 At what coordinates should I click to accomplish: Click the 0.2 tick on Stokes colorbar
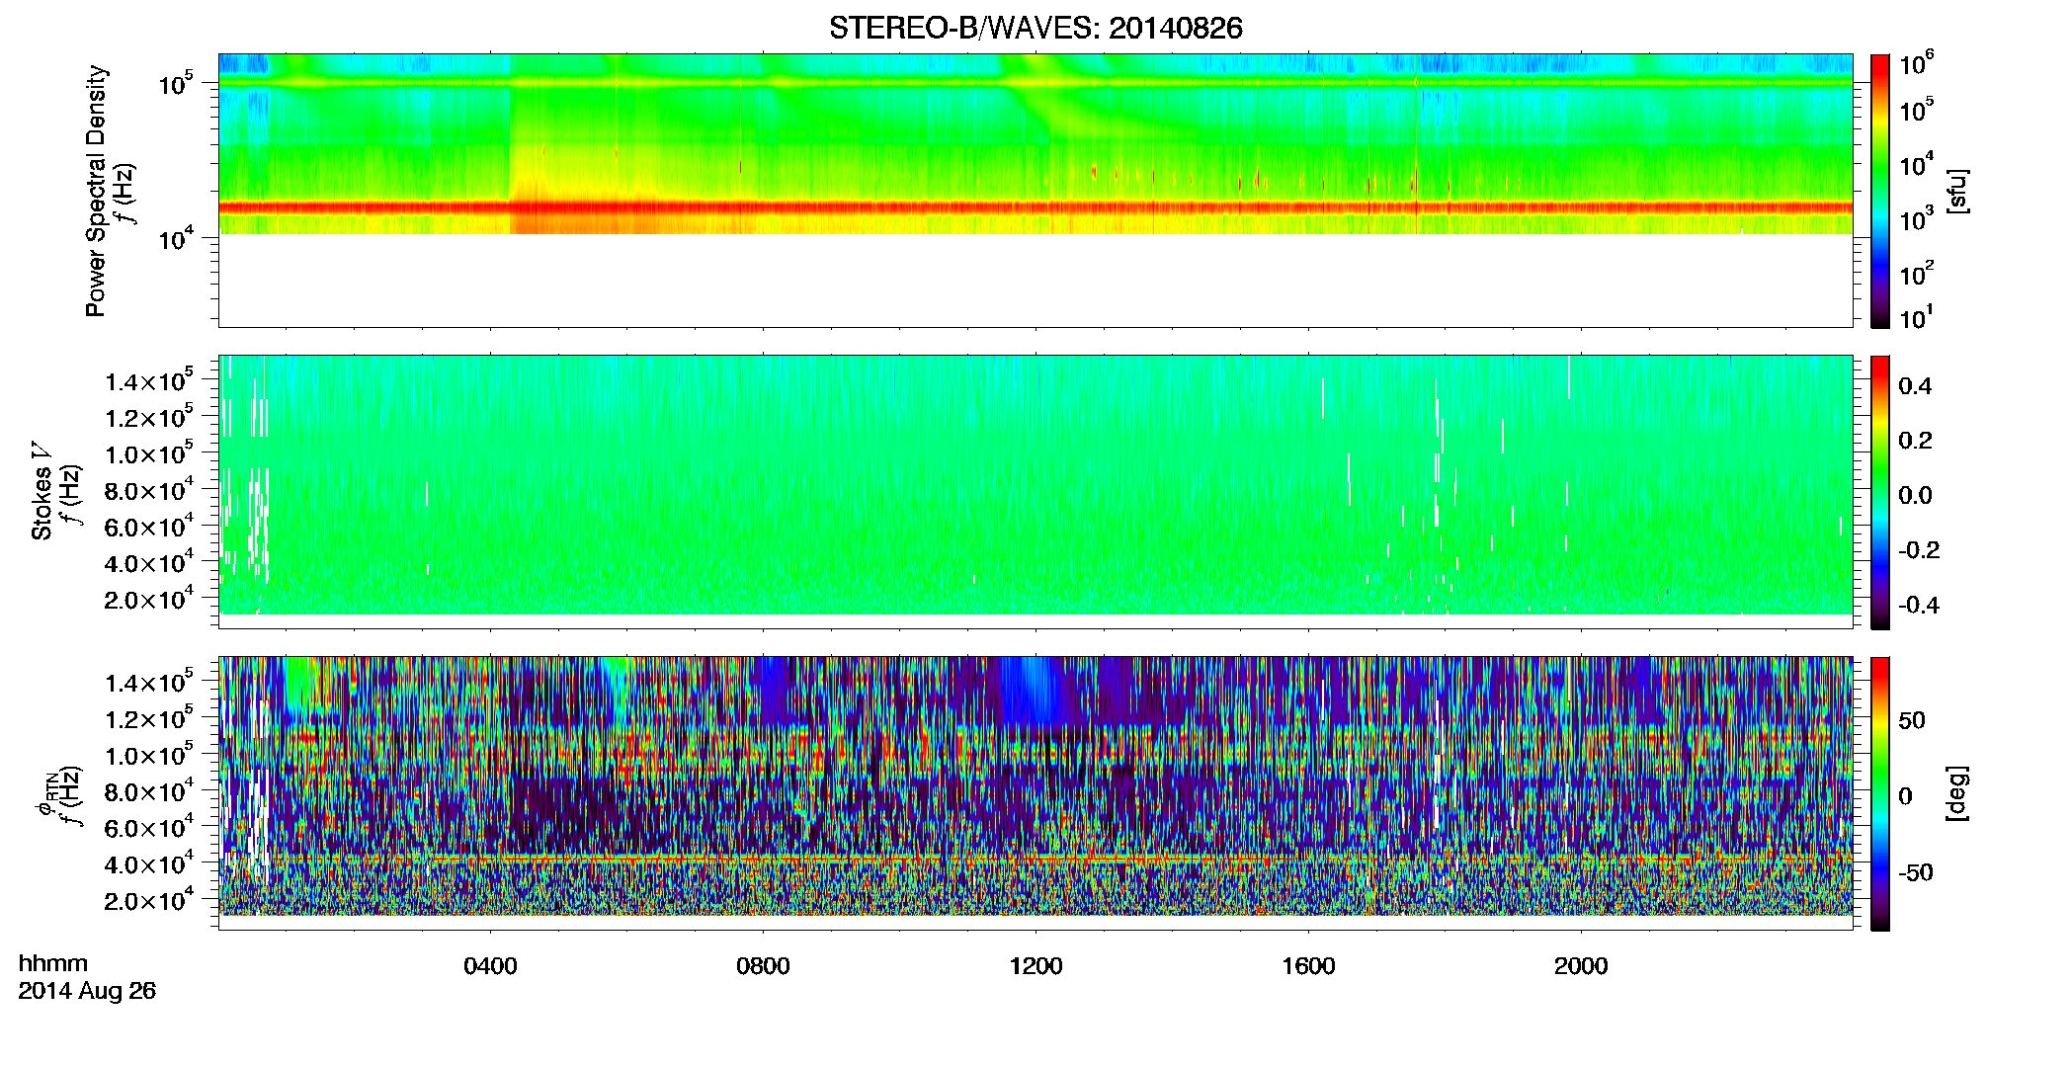pyautogui.click(x=1915, y=441)
